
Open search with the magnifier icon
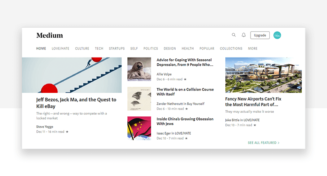coord(233,35)
